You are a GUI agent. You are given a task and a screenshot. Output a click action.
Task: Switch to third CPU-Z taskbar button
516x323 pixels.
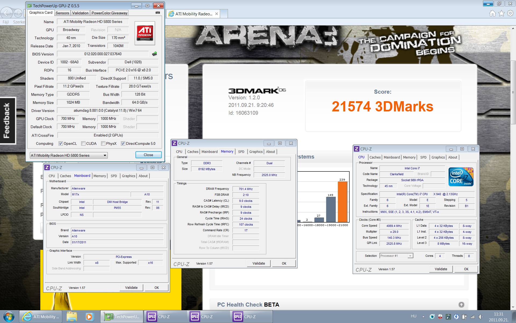tap(251, 317)
